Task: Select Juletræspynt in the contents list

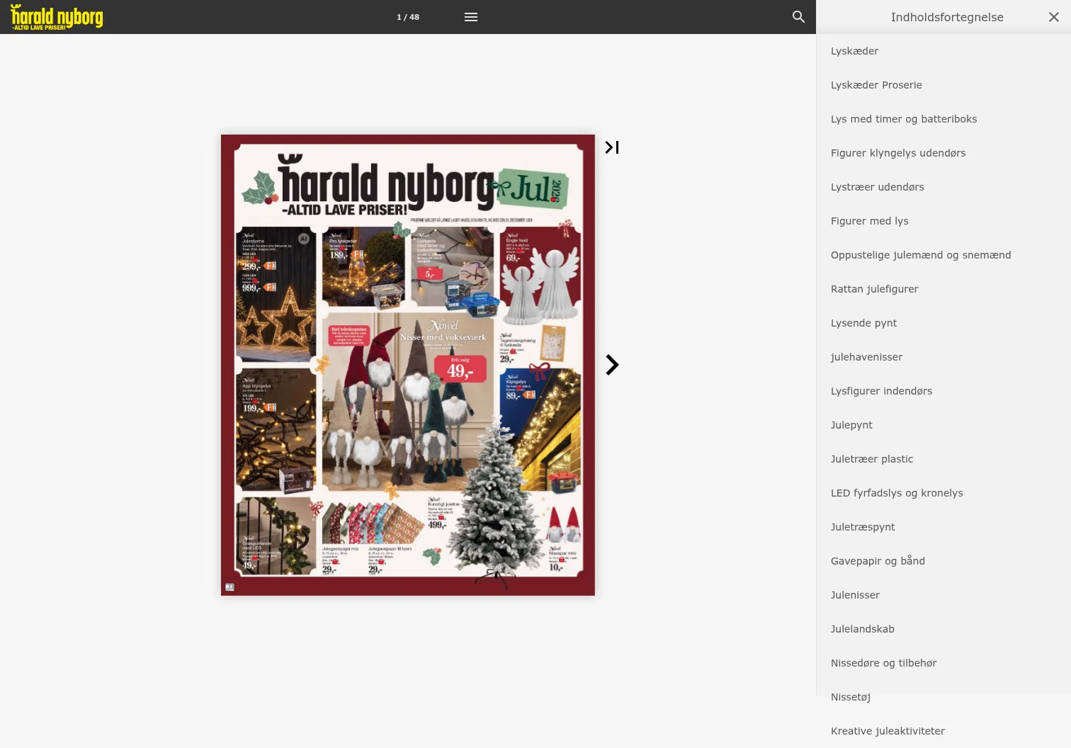Action: point(943,527)
